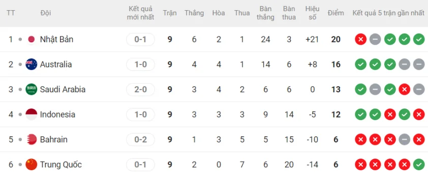Click the Đội column header
This screenshot has width=428, height=186.
click(46, 13)
